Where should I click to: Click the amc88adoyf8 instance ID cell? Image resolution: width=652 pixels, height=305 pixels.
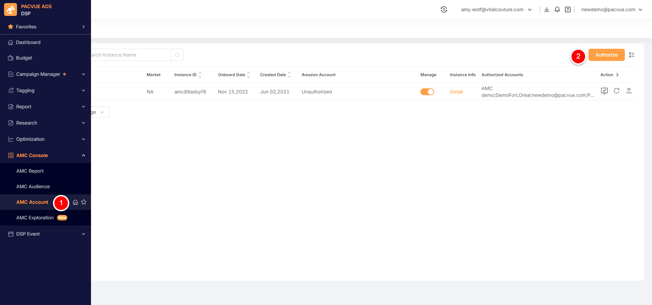coord(190,92)
